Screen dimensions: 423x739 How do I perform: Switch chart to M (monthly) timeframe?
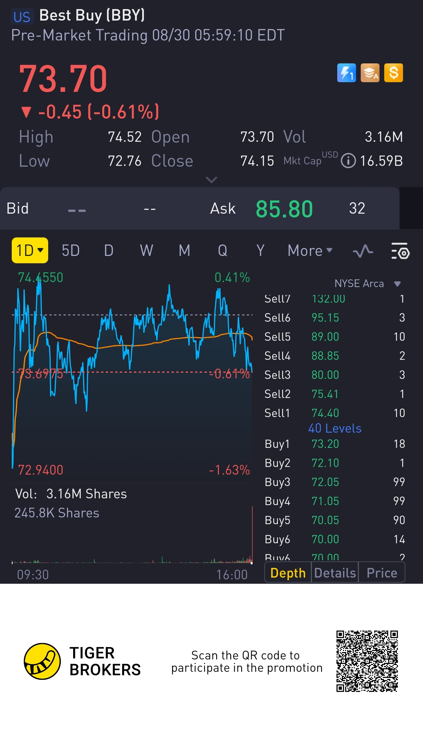[184, 251]
